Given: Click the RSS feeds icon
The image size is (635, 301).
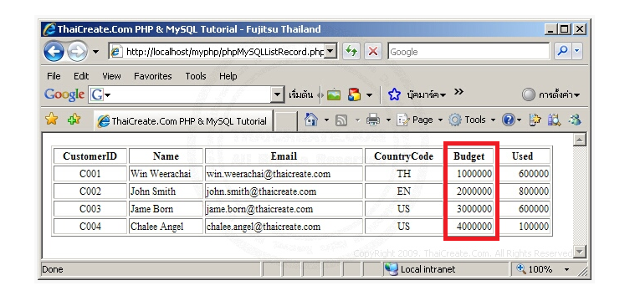Looking at the screenshot, I should (341, 120).
